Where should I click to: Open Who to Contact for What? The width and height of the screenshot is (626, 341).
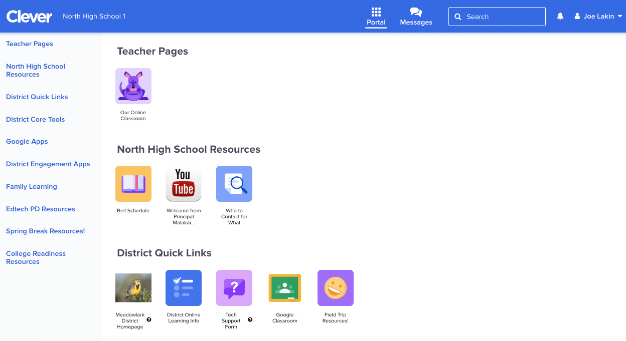[234, 184]
